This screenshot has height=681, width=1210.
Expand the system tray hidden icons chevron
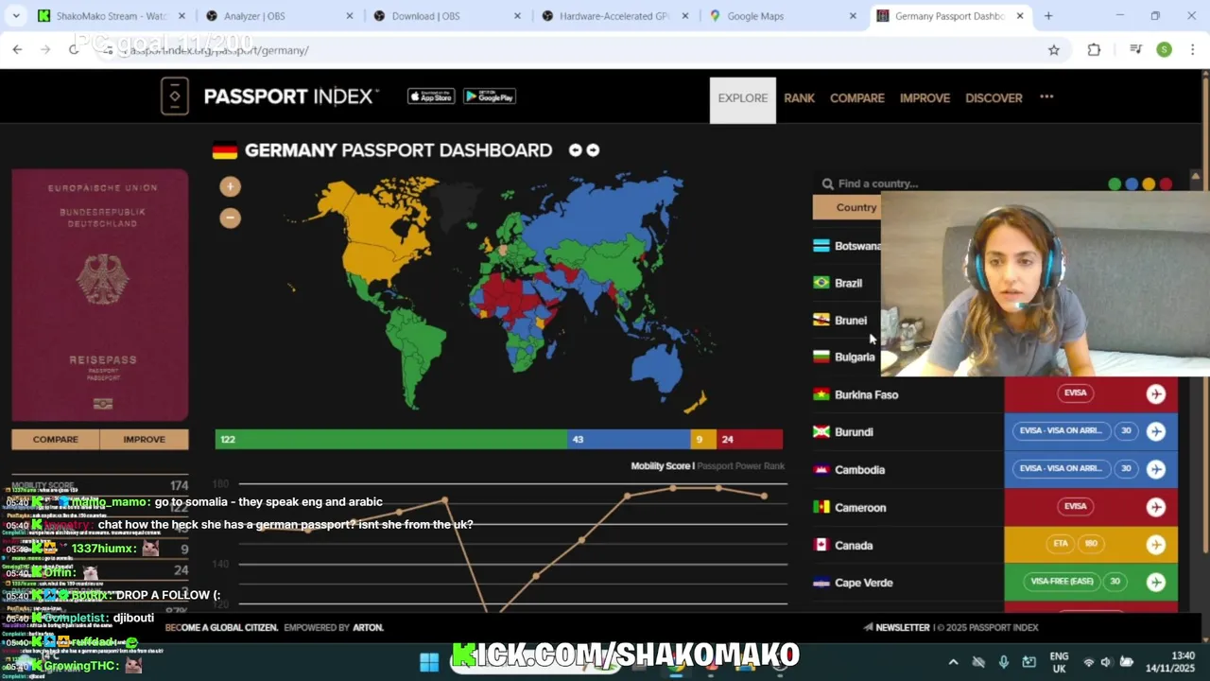pos(953,662)
